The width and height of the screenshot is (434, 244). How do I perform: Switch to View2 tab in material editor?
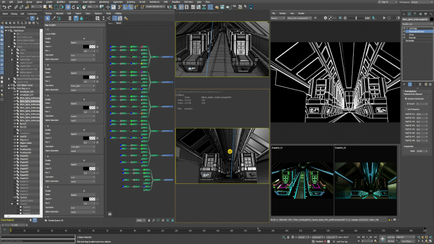point(118,23)
